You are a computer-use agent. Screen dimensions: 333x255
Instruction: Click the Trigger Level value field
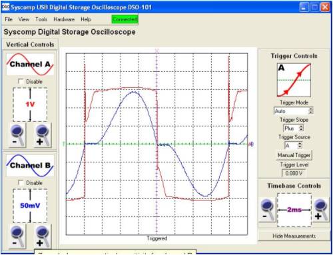pyautogui.click(x=294, y=173)
